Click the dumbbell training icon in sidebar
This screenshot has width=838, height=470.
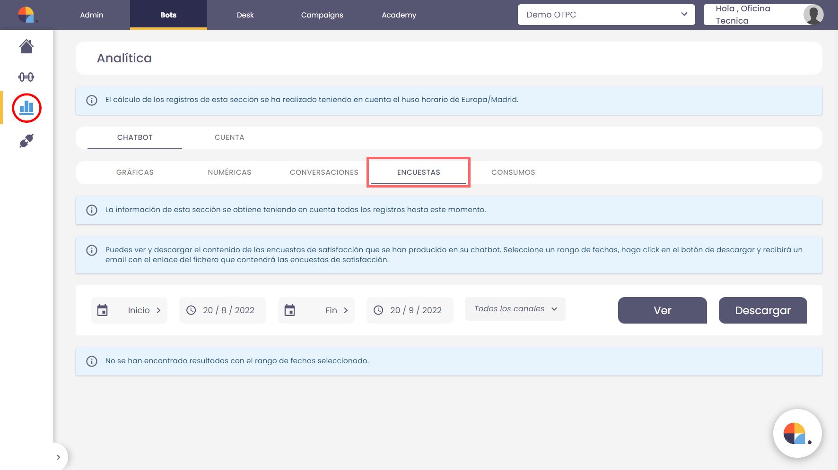click(x=26, y=77)
